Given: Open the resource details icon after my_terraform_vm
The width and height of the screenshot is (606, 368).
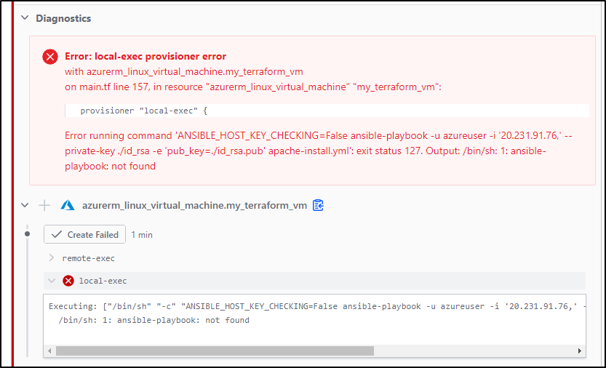Looking at the screenshot, I should (x=318, y=205).
